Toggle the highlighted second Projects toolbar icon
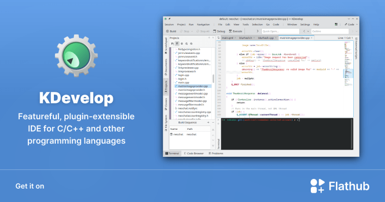The height and width of the screenshot is (202, 385). (x=177, y=44)
